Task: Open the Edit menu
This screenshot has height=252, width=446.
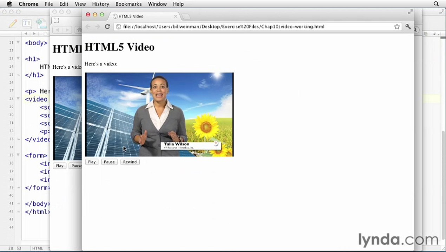Action: (x=64, y=4)
